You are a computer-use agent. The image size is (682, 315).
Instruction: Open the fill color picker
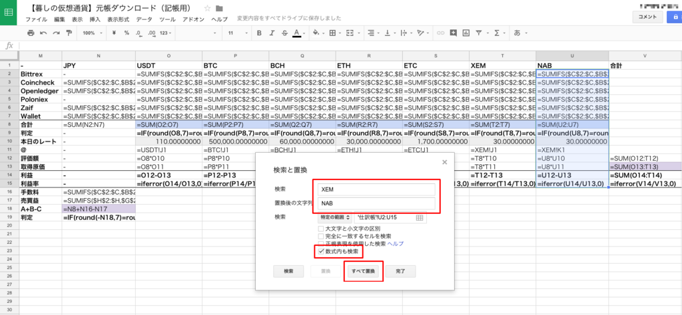[318, 33]
